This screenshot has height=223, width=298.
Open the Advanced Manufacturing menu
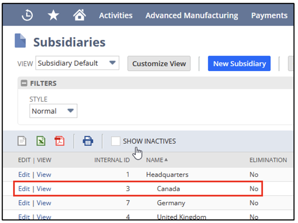coord(192,15)
